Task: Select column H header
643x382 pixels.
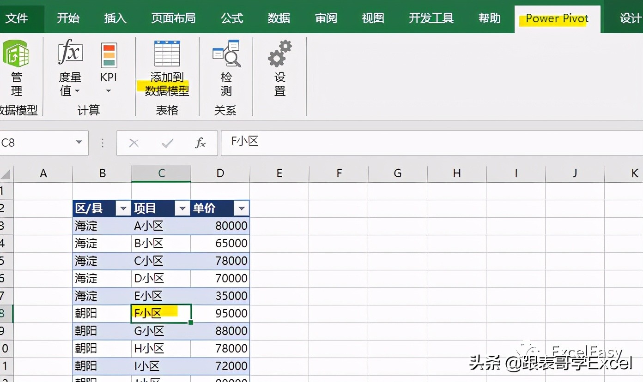Action: point(457,173)
